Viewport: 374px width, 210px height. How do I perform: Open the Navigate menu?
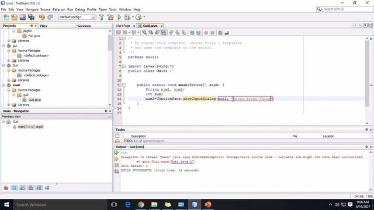(x=32, y=9)
